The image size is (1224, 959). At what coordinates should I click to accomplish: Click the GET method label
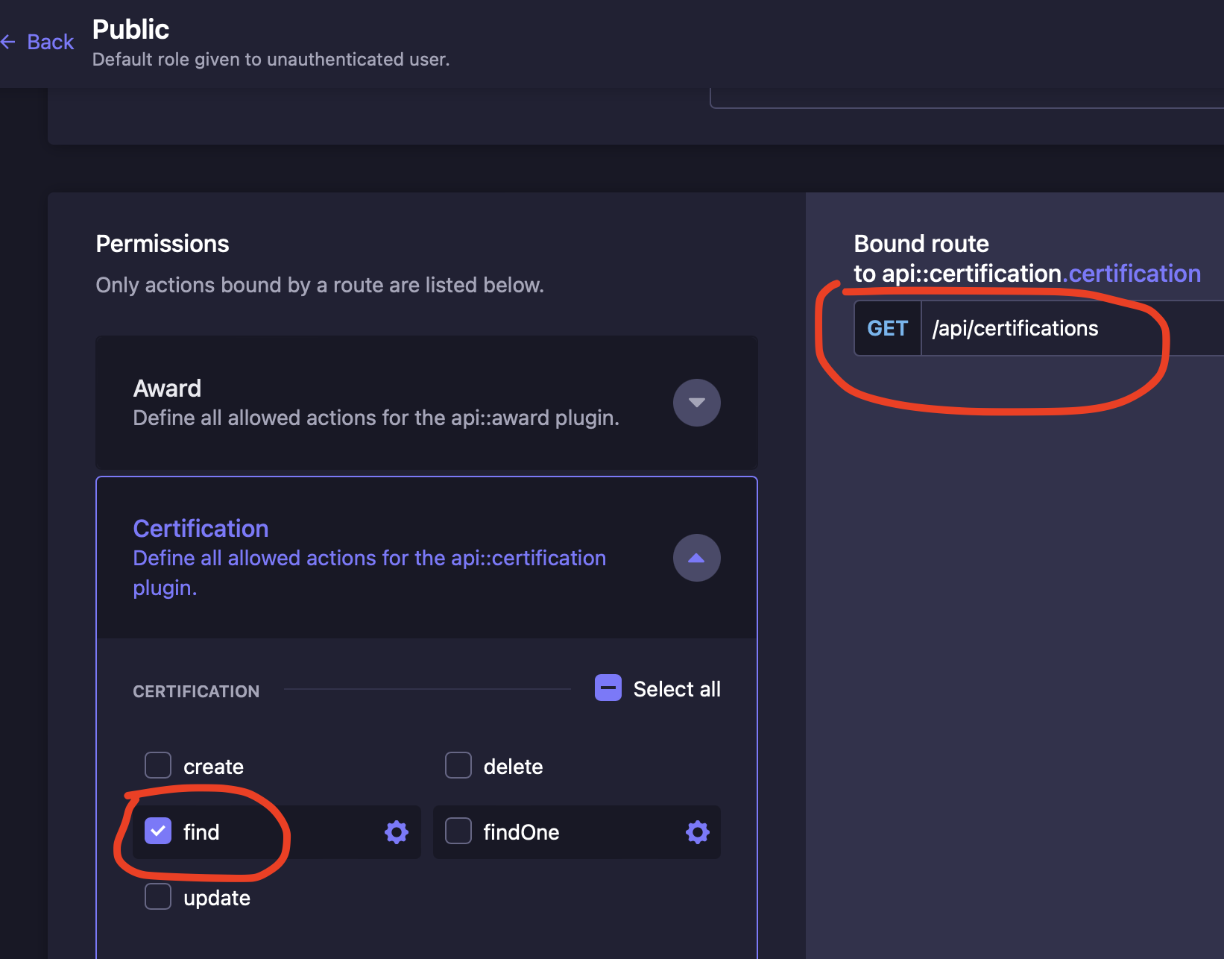(887, 328)
